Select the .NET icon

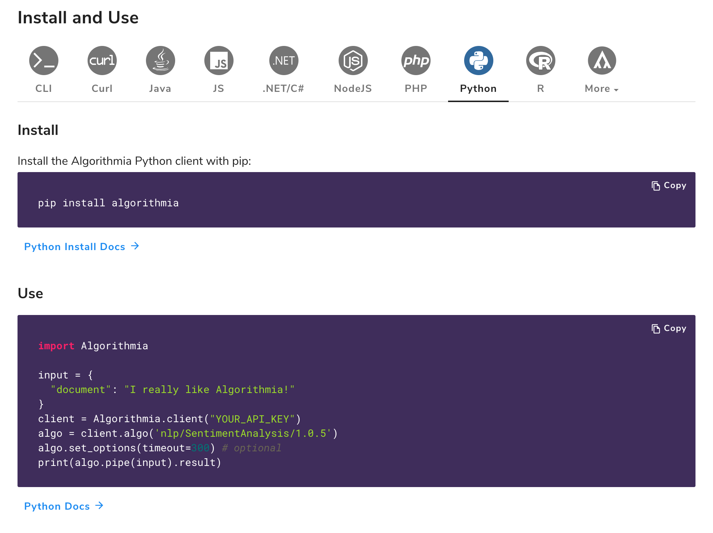coord(284,61)
